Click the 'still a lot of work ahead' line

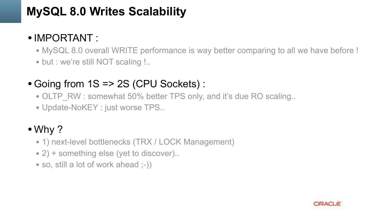coord(97,164)
